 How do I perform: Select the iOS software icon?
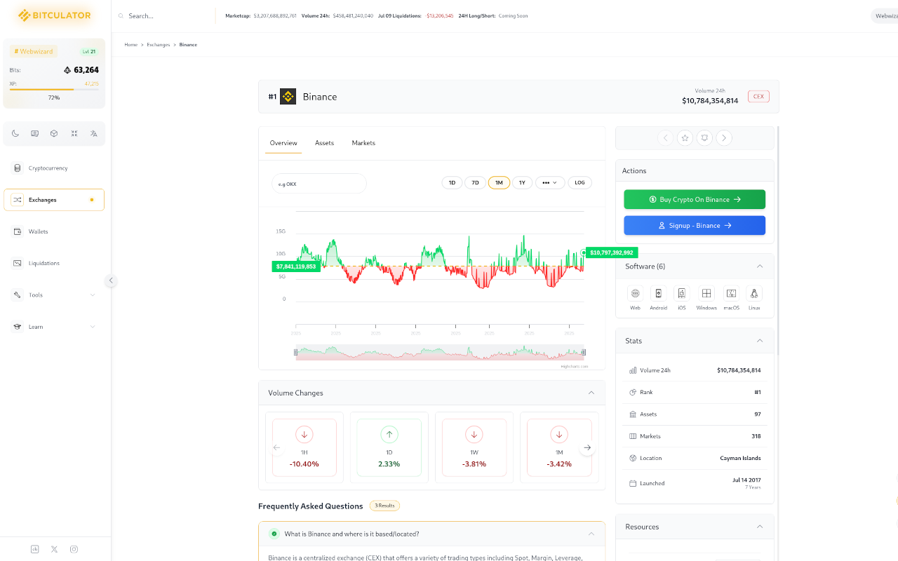pyautogui.click(x=681, y=294)
